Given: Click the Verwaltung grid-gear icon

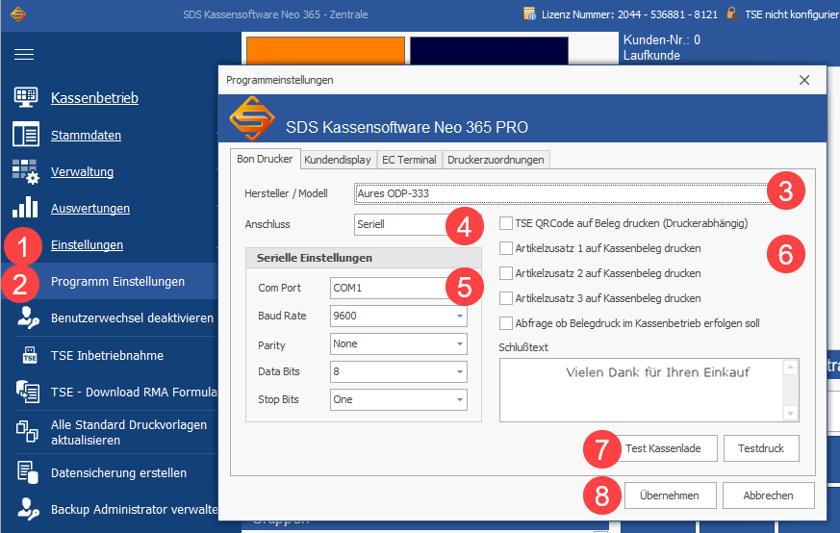Looking at the screenshot, I should (26, 171).
